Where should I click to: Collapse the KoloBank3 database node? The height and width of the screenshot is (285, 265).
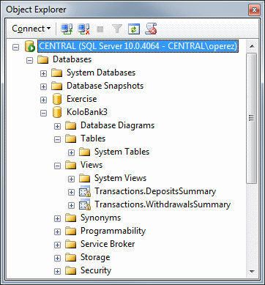click(43, 113)
